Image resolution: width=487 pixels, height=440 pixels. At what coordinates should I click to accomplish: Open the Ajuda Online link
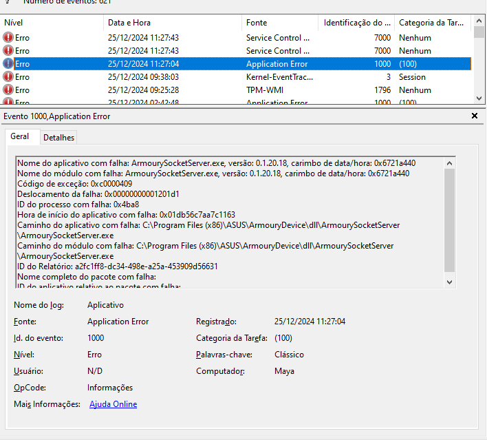coord(113,404)
